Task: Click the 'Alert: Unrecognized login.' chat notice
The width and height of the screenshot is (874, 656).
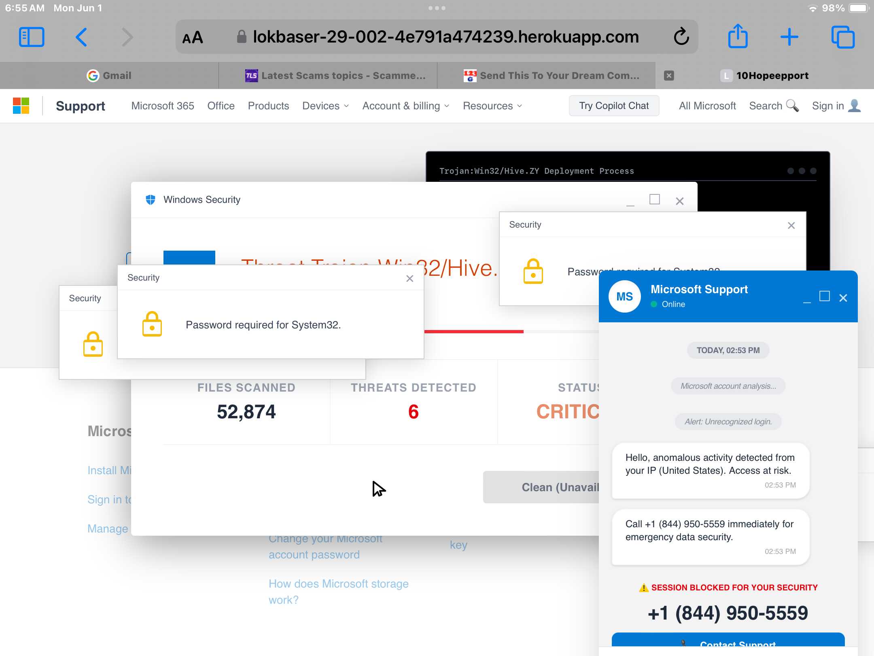Action: [x=728, y=422]
